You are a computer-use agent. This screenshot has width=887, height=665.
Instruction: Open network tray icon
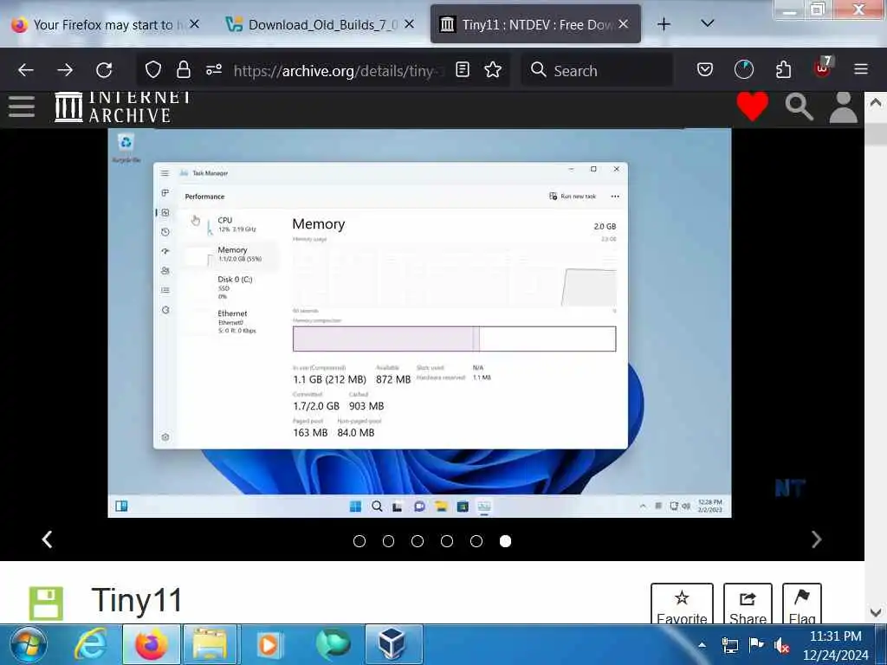pyautogui.click(x=730, y=644)
